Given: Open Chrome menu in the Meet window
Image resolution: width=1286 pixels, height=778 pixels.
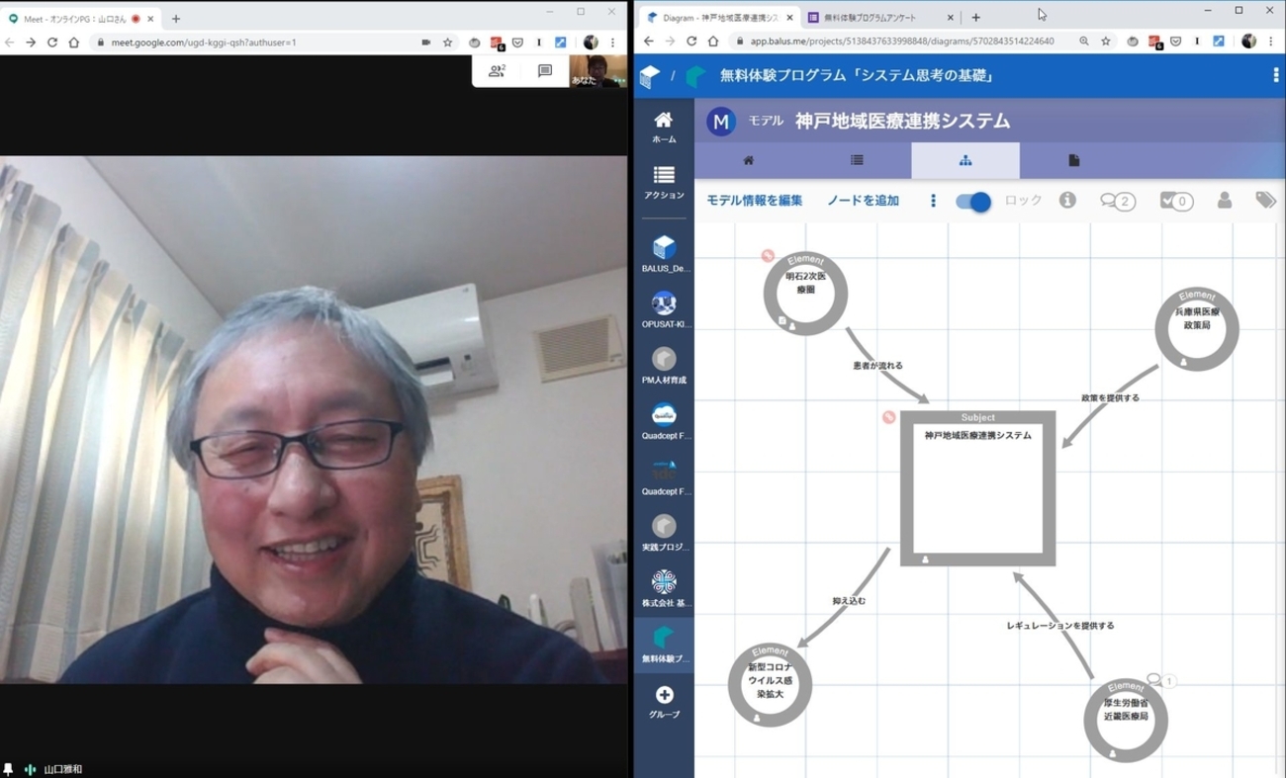Looking at the screenshot, I should click(x=613, y=43).
